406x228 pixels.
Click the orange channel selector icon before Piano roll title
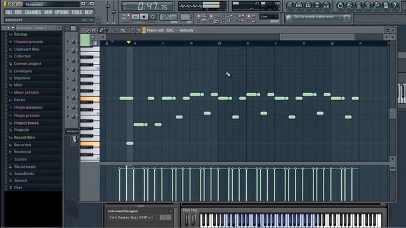pos(144,30)
